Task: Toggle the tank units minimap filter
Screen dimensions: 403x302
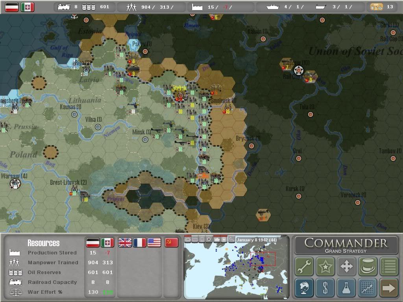Action: 217,239
